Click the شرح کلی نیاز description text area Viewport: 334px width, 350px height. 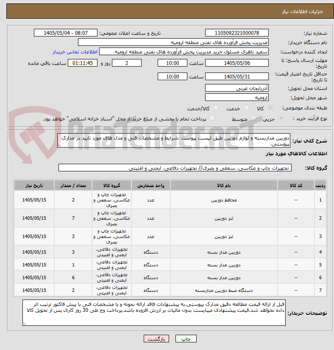(x=174, y=140)
